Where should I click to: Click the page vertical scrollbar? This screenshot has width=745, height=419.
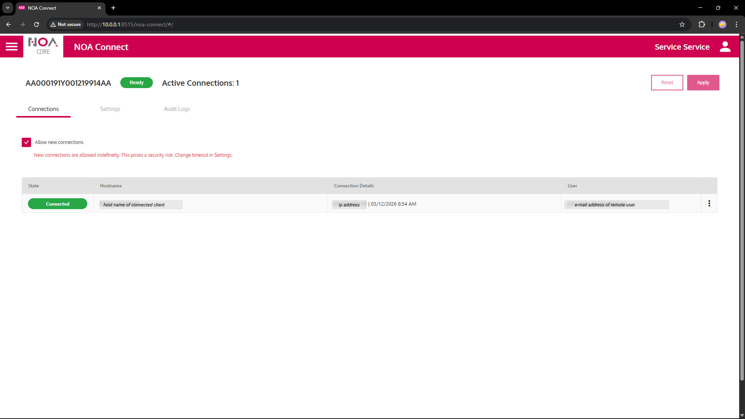point(742,209)
